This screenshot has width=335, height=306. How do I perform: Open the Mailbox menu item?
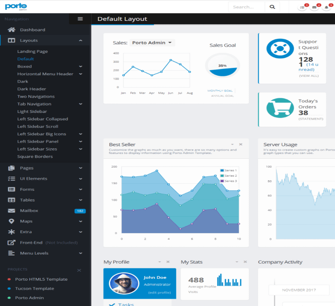click(x=29, y=211)
